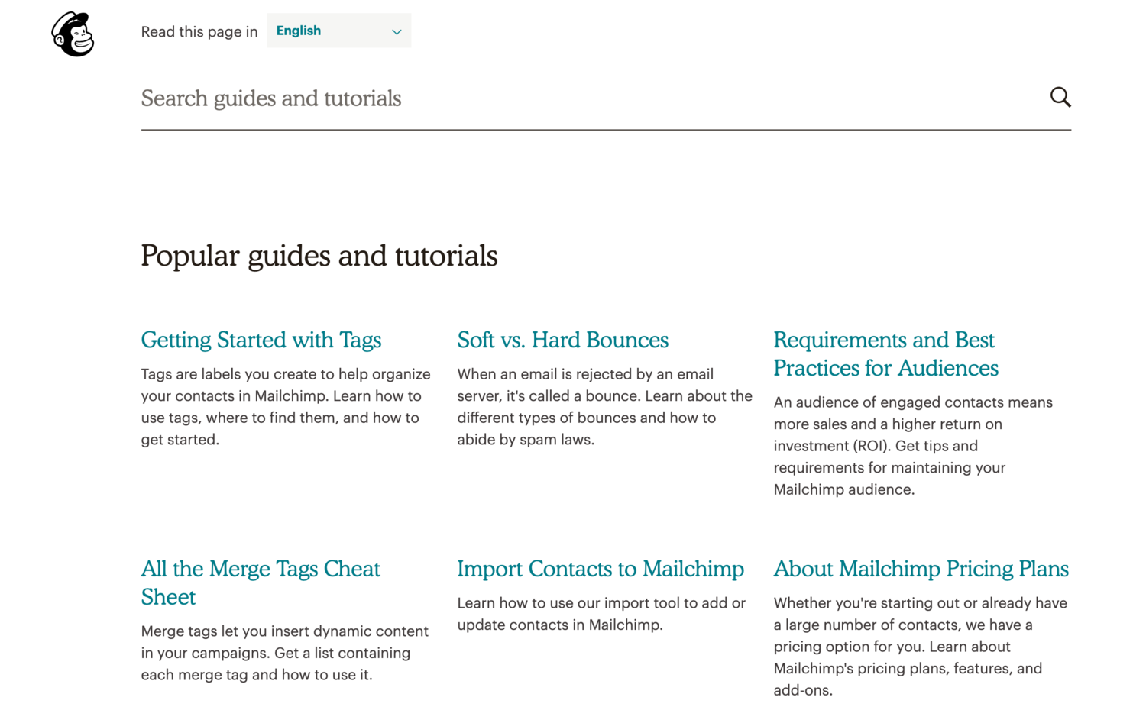Open the English language dropdown
The height and width of the screenshot is (723, 1146).
pos(338,31)
